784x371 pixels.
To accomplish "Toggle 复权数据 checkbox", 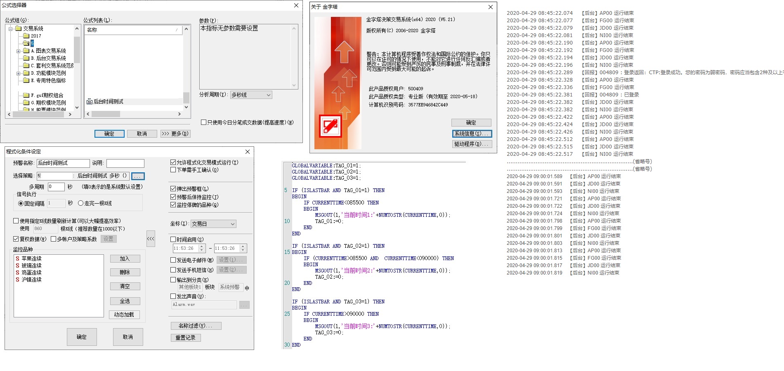I will click(16, 239).
